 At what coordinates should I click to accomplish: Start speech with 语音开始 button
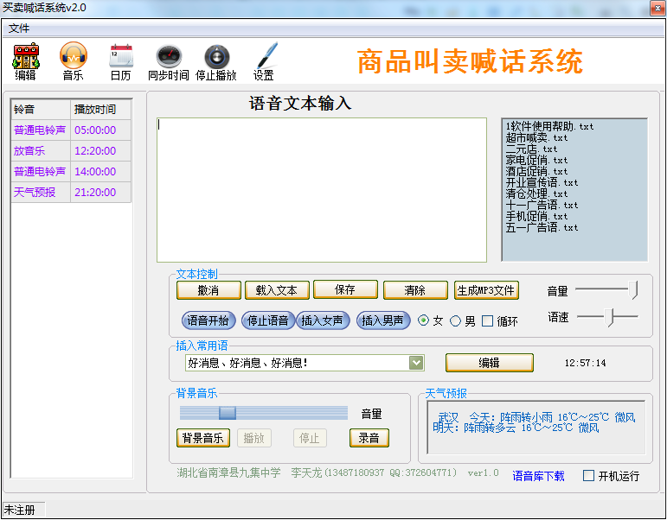tap(208, 320)
